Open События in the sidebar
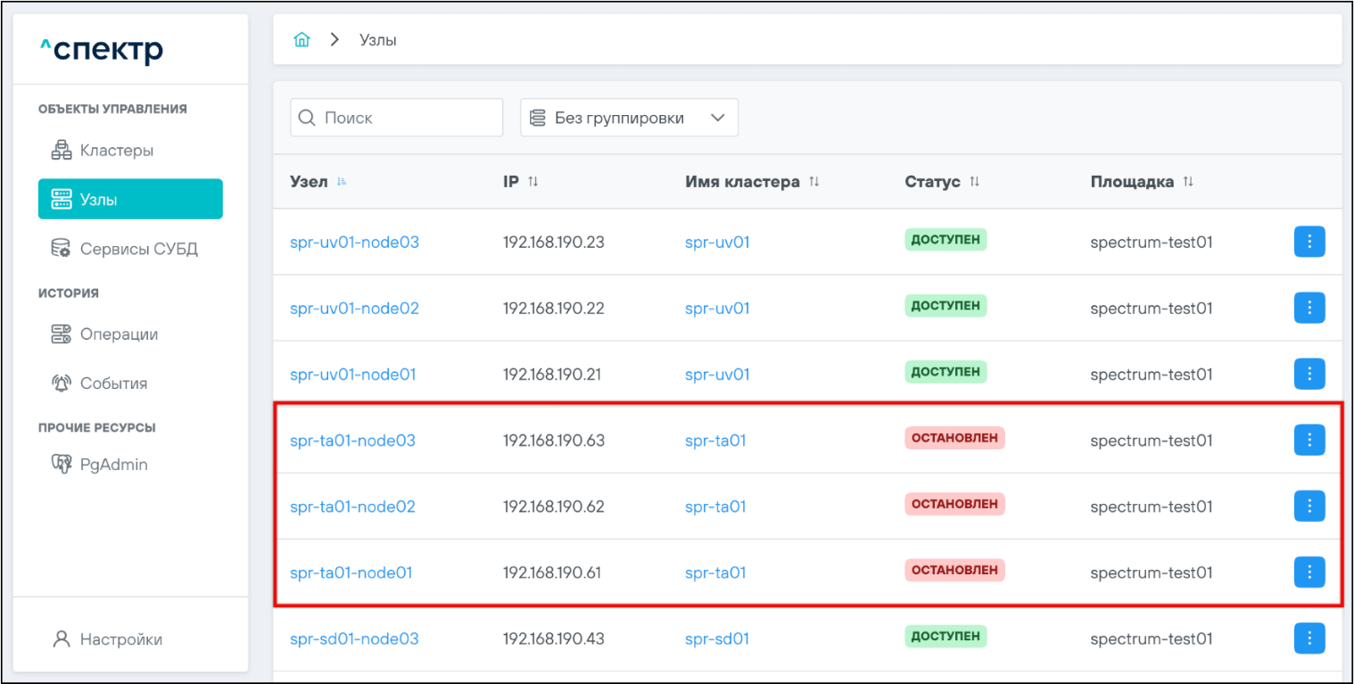 pyautogui.click(x=113, y=383)
